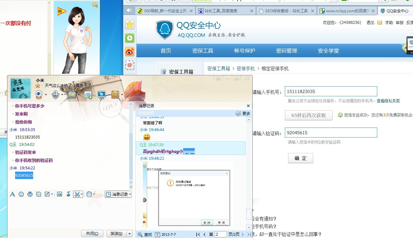Expand apps box dropdown arrow
413x238 pixels.
point(122,95)
